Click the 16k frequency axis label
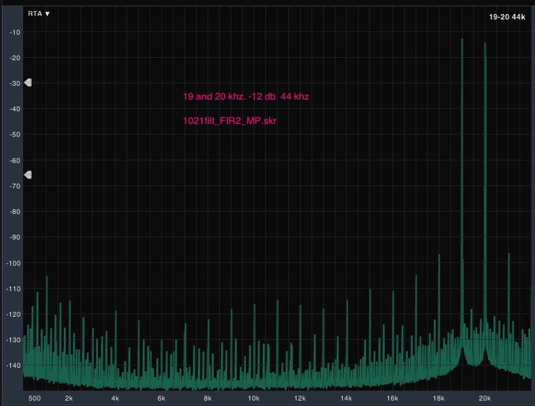535x406 pixels. tap(393, 398)
